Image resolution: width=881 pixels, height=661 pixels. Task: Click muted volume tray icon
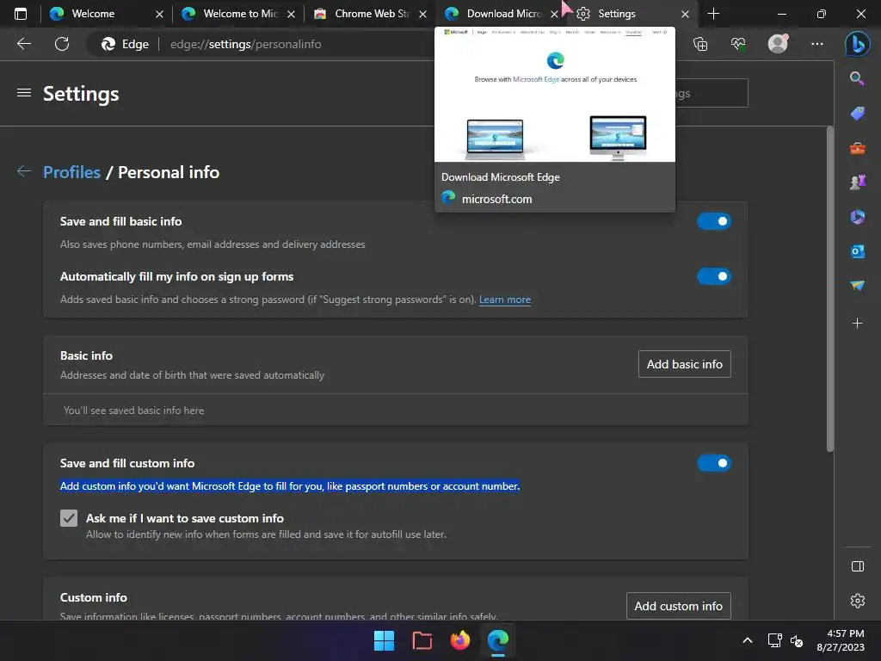tap(797, 640)
